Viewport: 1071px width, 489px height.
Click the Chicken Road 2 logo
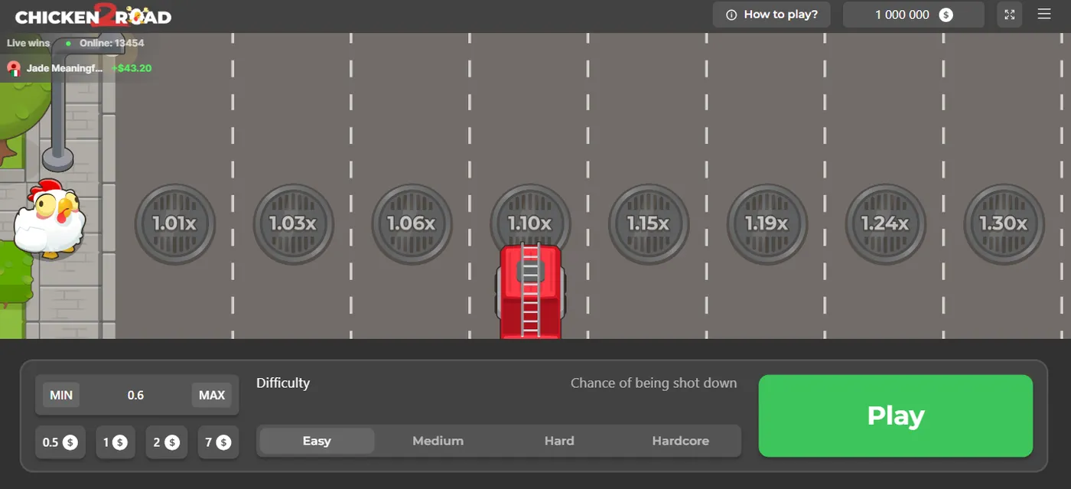coord(93,16)
